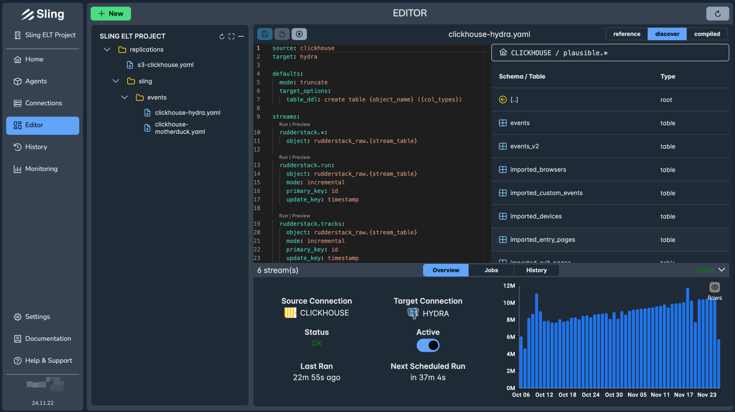735x412 pixels.
Task: Toggle the Active replication switch
Action: pos(428,346)
